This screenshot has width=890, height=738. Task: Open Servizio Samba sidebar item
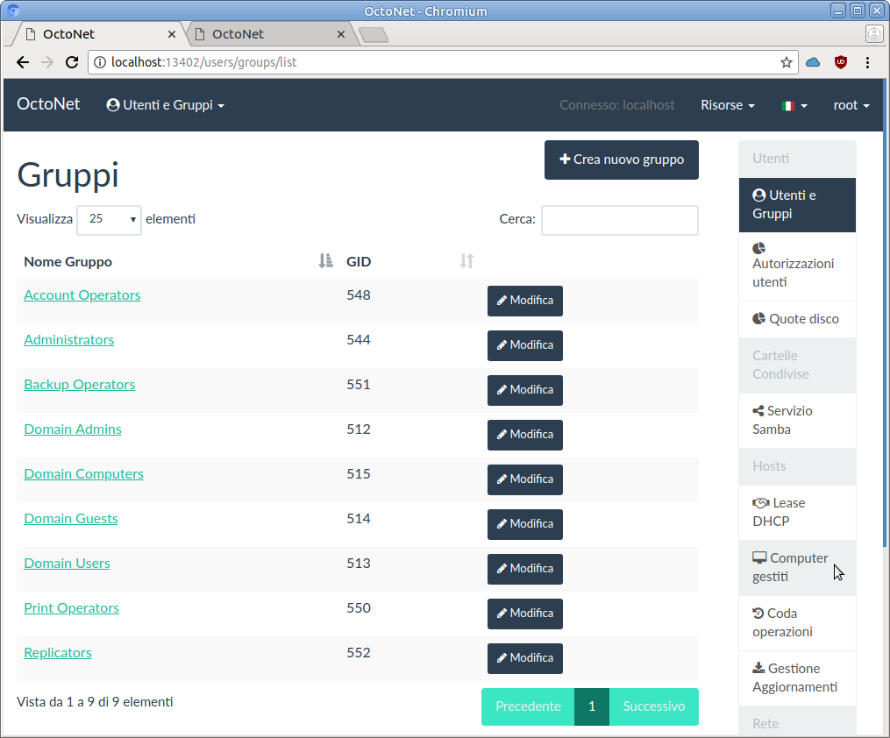coord(797,421)
